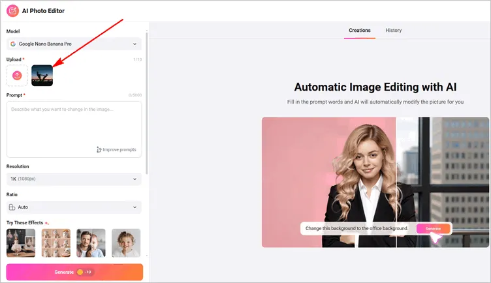Click the small Generate button in demo image

click(433, 229)
